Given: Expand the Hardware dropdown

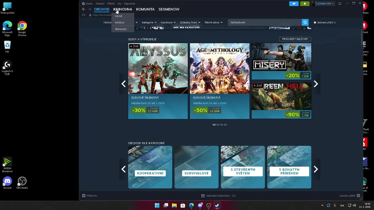Looking at the screenshot, I should click(168, 22).
